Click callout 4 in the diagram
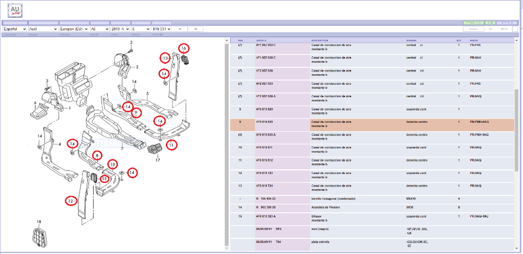This screenshot has width=523, height=254. tap(60, 144)
